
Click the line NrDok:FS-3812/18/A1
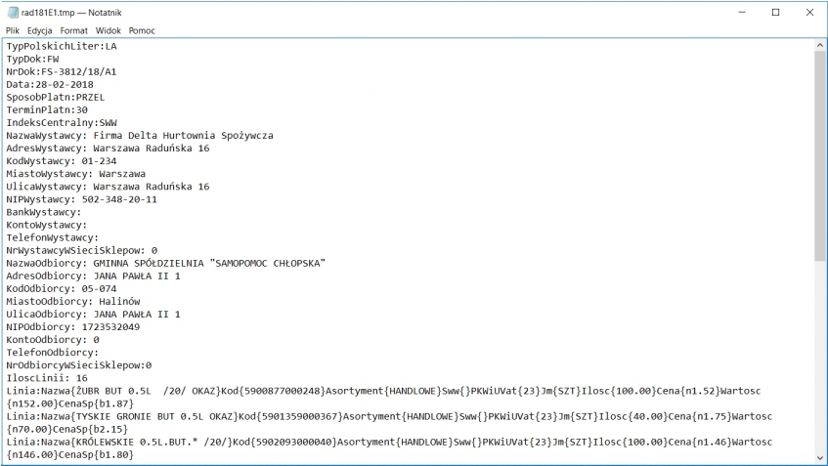click(62, 71)
